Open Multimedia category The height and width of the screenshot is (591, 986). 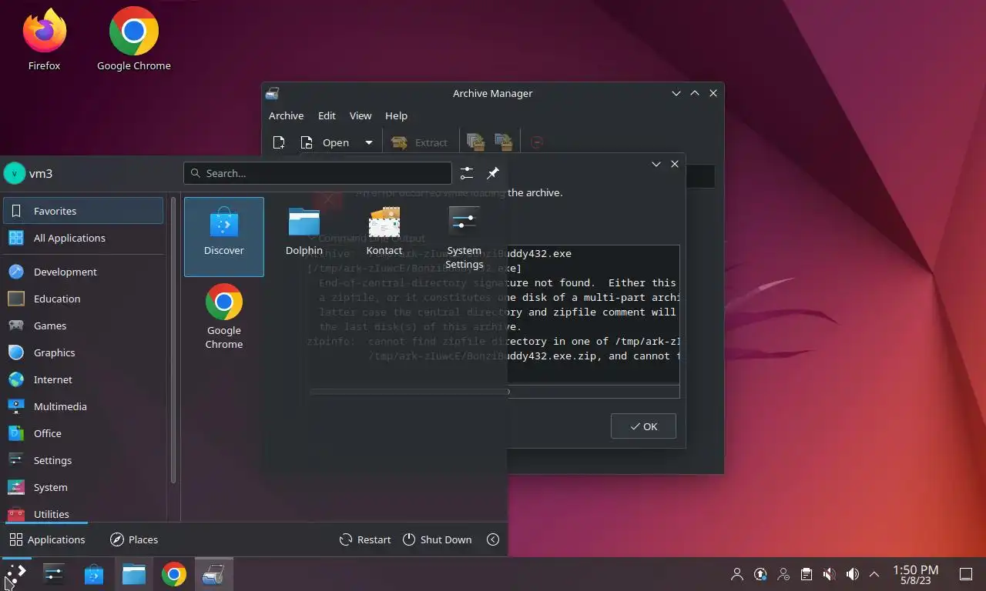click(x=83, y=406)
